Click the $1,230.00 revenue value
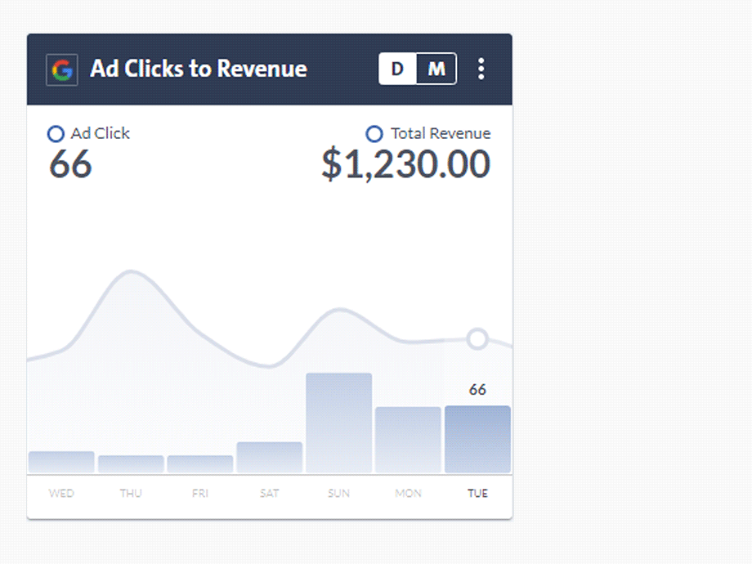The width and height of the screenshot is (752, 564). (405, 164)
